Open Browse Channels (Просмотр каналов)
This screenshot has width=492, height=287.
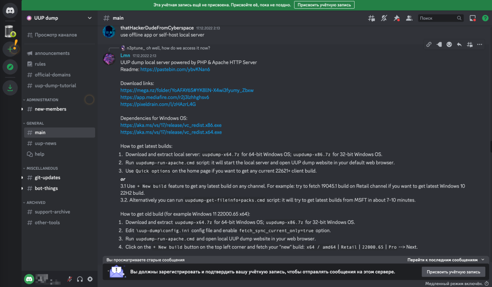tap(59, 35)
